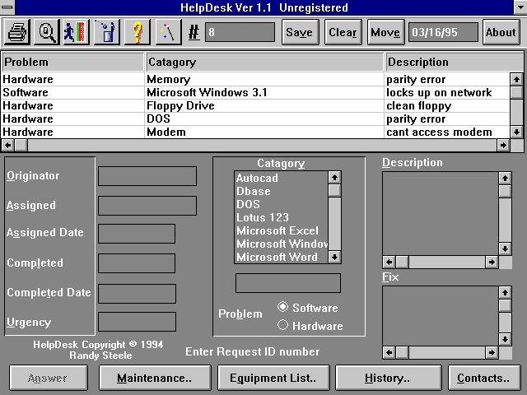Click the running man exit icon

(77, 33)
